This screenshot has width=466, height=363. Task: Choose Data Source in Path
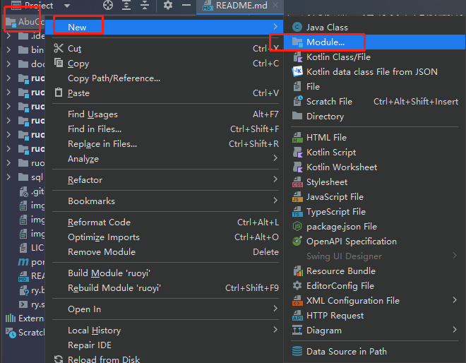tap(375, 352)
